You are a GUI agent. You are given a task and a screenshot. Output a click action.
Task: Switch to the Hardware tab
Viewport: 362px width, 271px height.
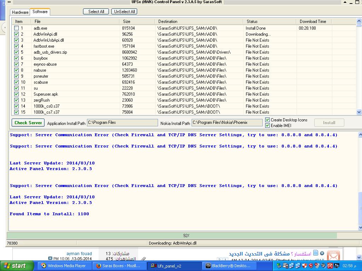(x=20, y=12)
